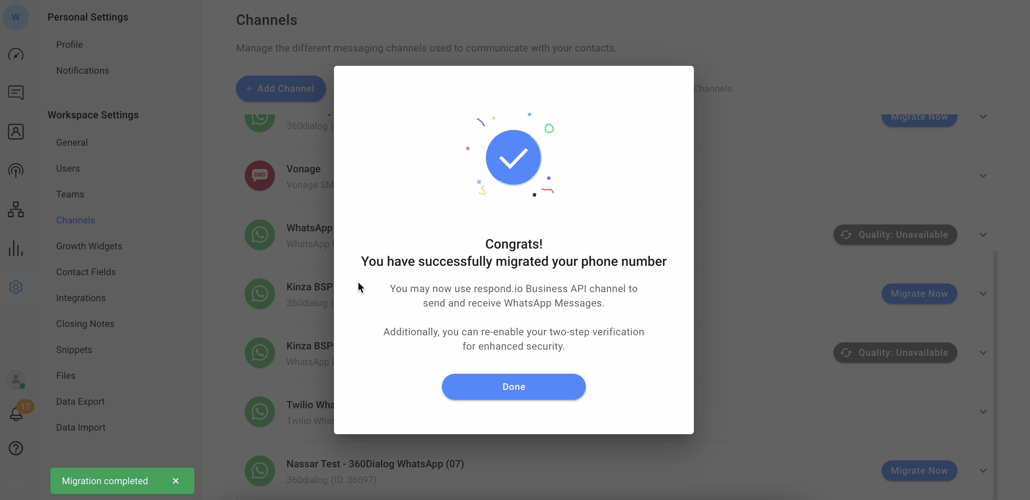Viewport: 1030px width, 500px height.
Task: Click the user status avatar icon
Action: 16,380
